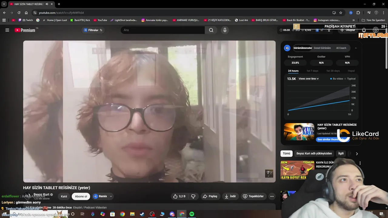Dislike the video with thumbs-down icon
The width and height of the screenshot is (388, 218).
click(x=193, y=196)
